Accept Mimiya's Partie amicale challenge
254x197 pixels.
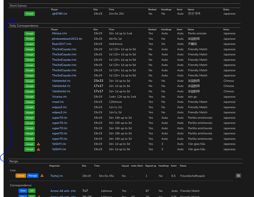tap(30, 33)
